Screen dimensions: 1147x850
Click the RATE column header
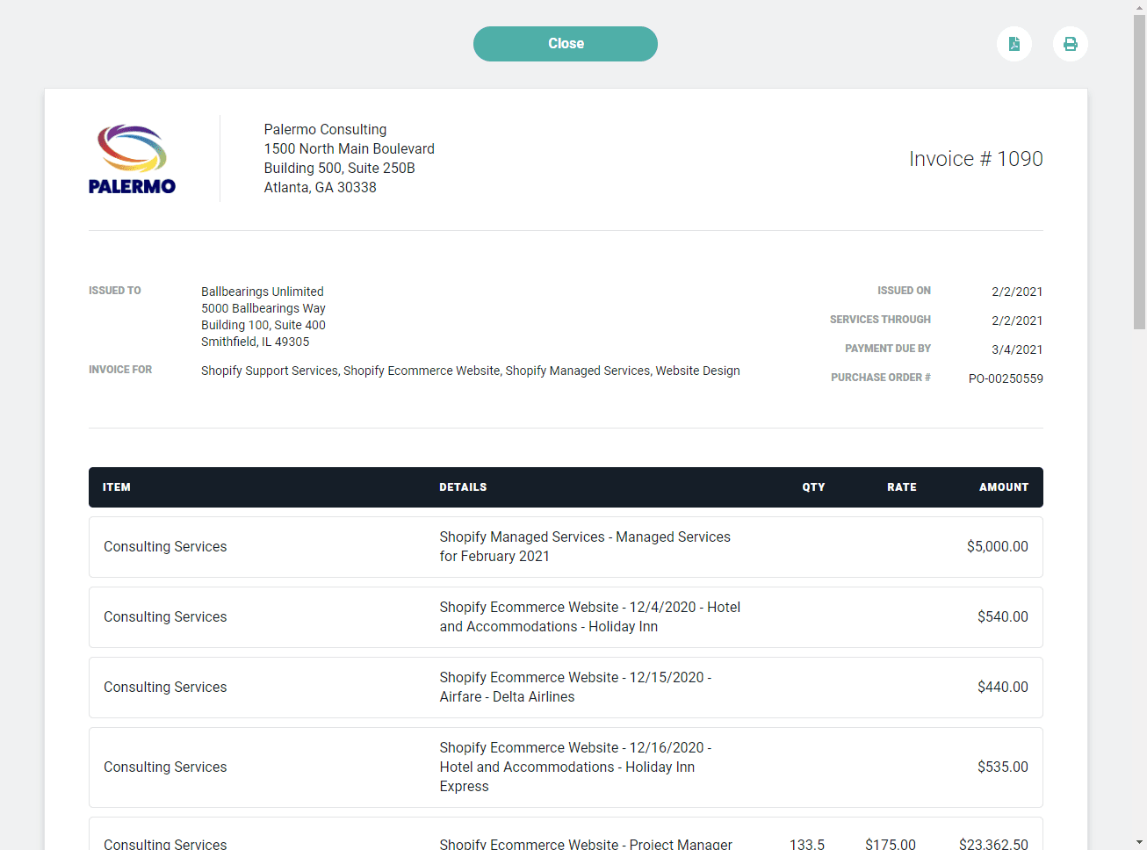(902, 487)
